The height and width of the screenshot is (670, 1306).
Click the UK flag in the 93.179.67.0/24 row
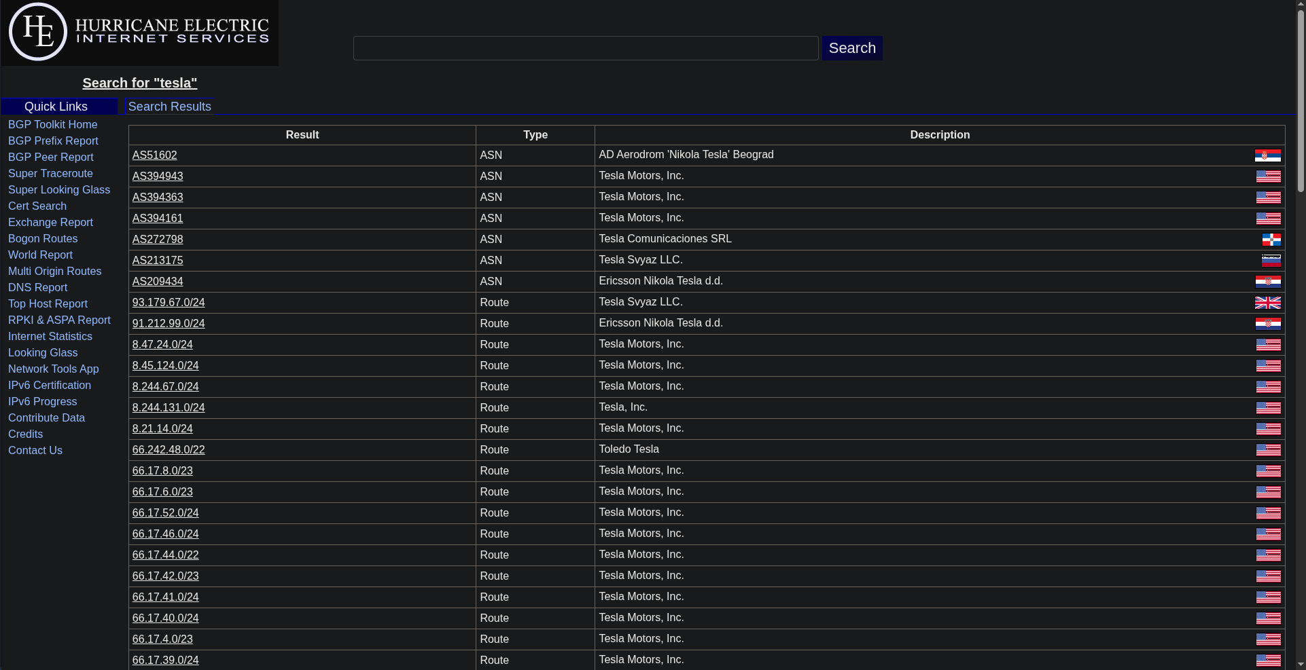tap(1268, 303)
